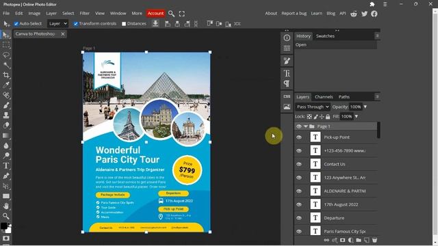Select the Eyedropper tool

click(6, 85)
